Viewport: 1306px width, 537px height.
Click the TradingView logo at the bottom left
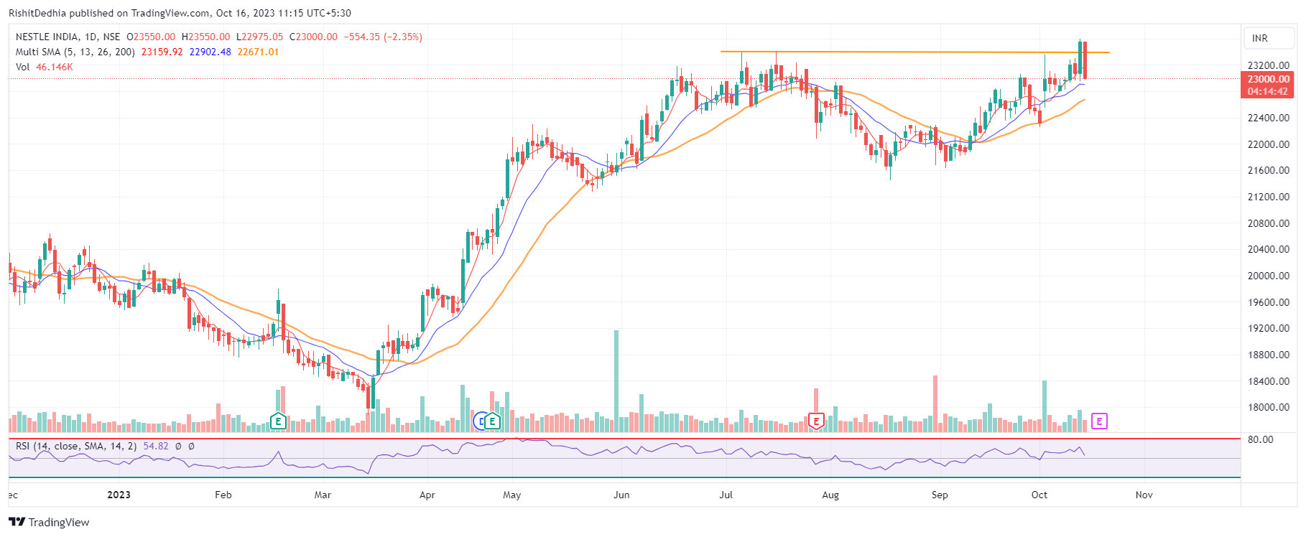pos(49,522)
